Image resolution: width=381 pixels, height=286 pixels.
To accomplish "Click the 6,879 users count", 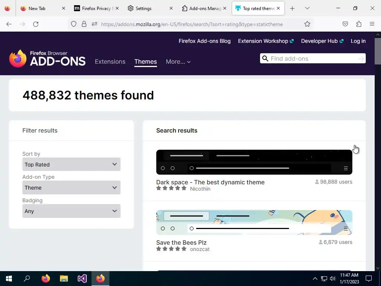I will coord(335,242).
